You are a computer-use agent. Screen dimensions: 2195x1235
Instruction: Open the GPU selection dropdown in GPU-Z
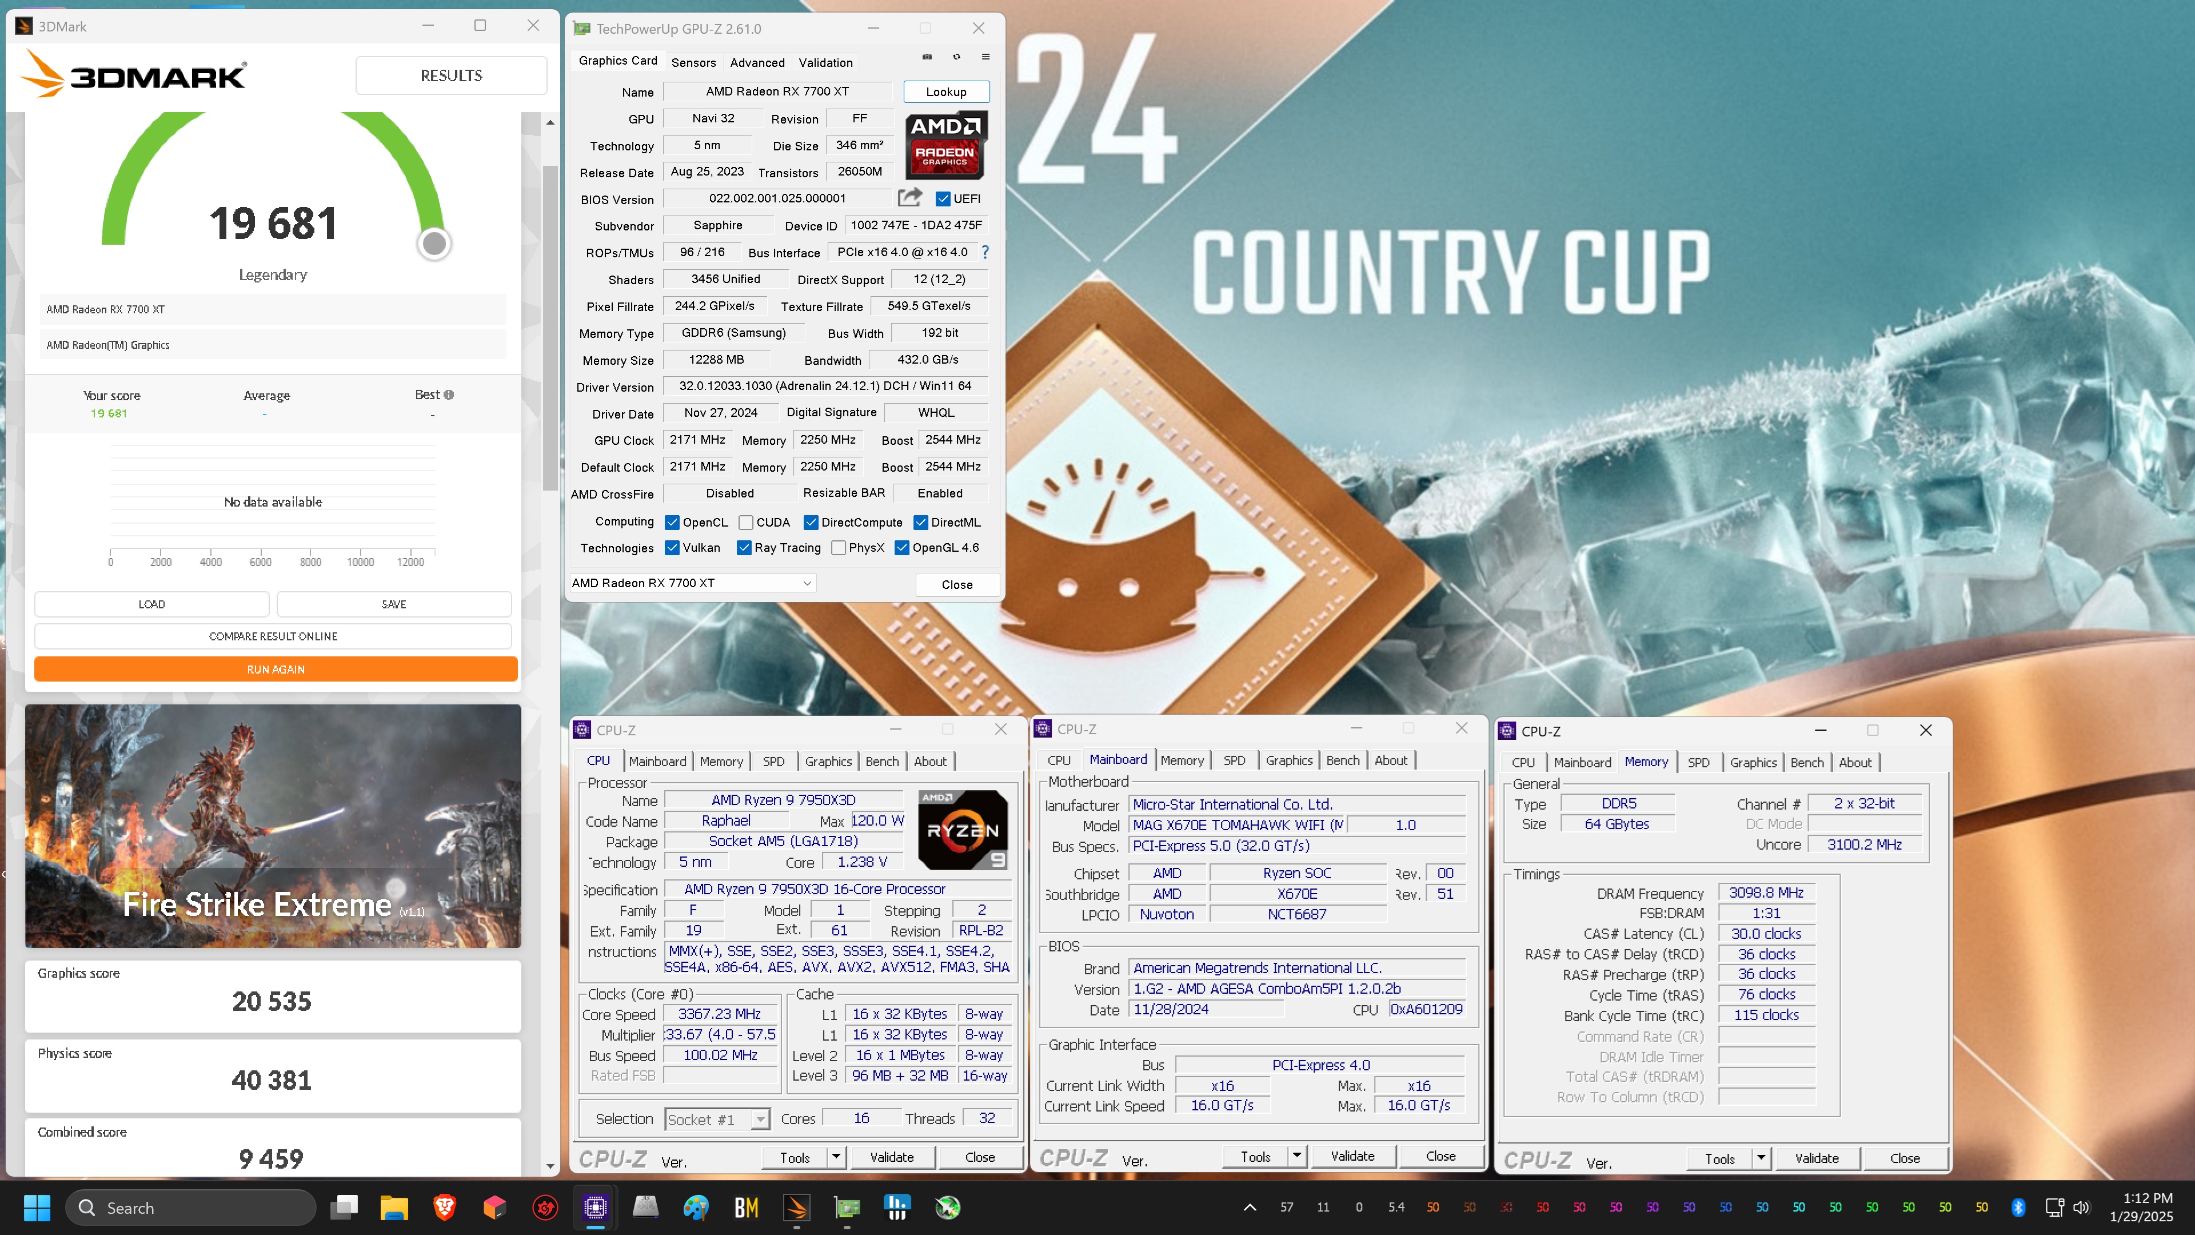pyautogui.click(x=693, y=583)
